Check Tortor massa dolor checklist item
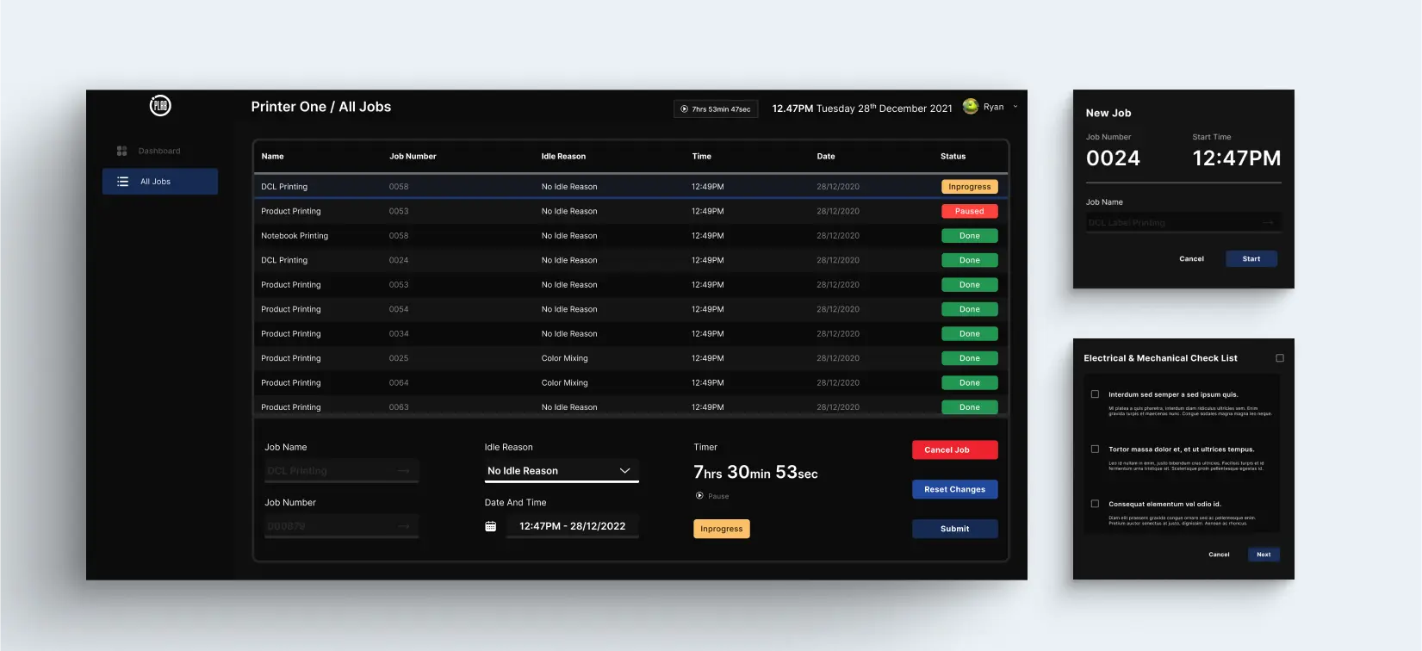 1095,449
